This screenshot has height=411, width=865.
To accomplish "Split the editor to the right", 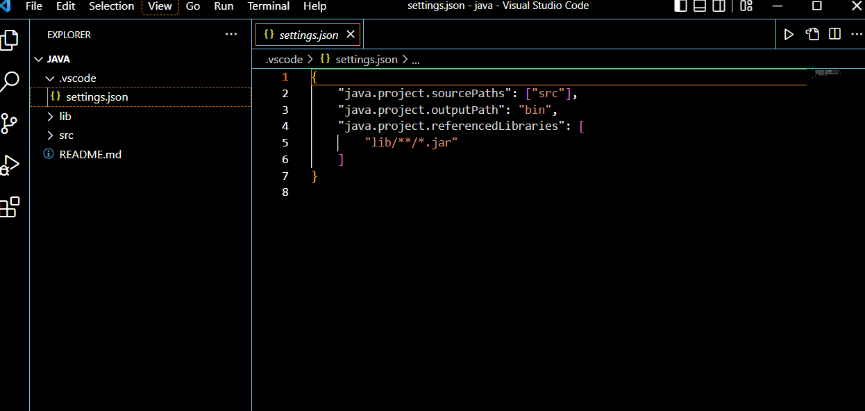I will click(x=835, y=34).
